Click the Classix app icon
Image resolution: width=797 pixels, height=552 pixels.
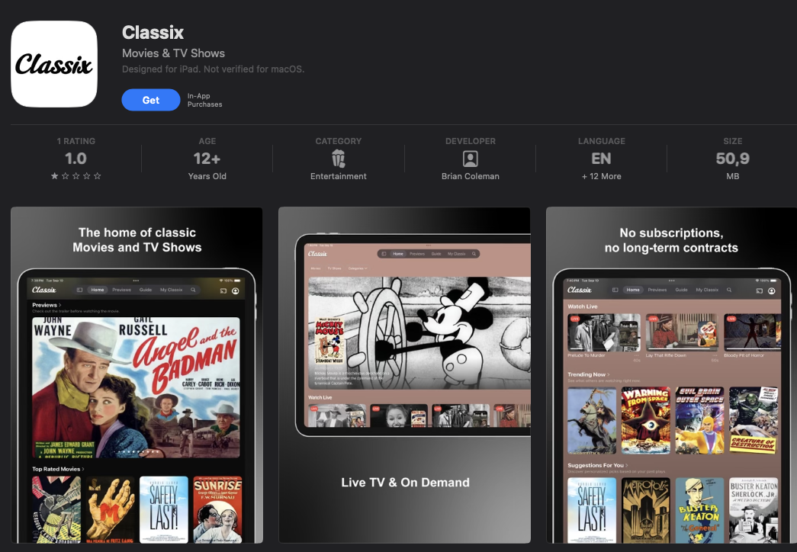click(54, 64)
